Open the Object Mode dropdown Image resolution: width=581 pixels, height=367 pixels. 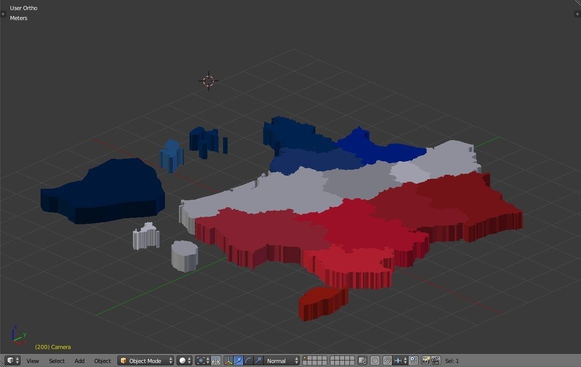pos(145,360)
